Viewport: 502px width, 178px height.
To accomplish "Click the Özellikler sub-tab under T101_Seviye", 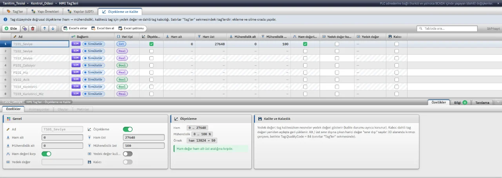I will tap(13, 109).
